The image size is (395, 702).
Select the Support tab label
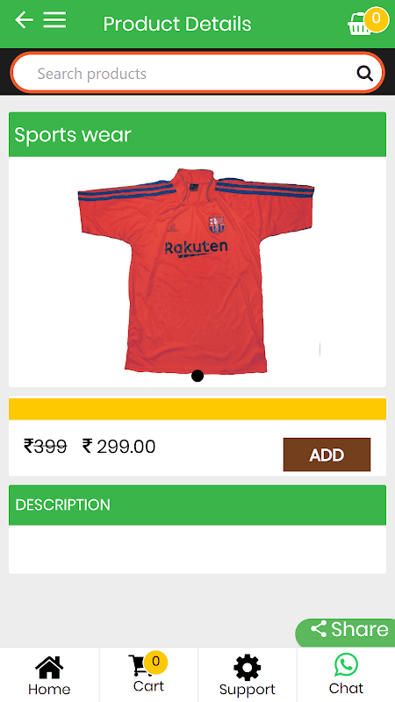248,689
